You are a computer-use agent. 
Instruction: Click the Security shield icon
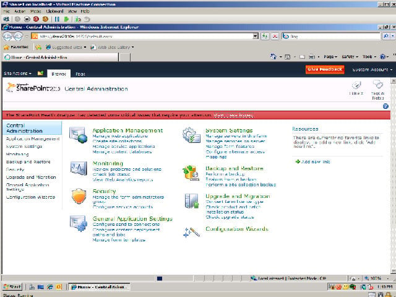(79, 196)
